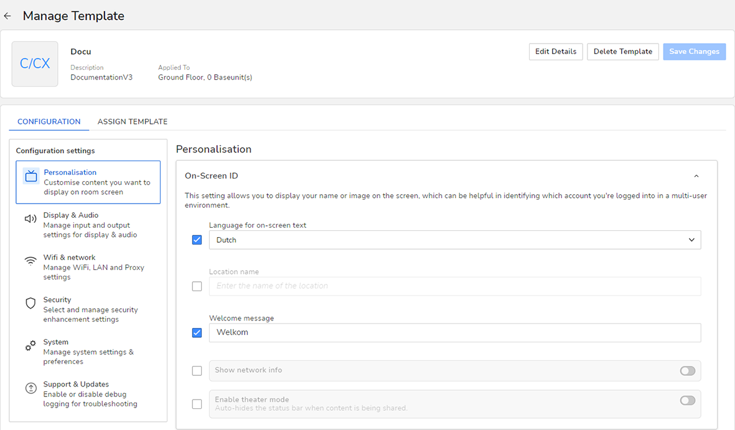Open System gears icon
The width and height of the screenshot is (735, 430).
pos(30,346)
